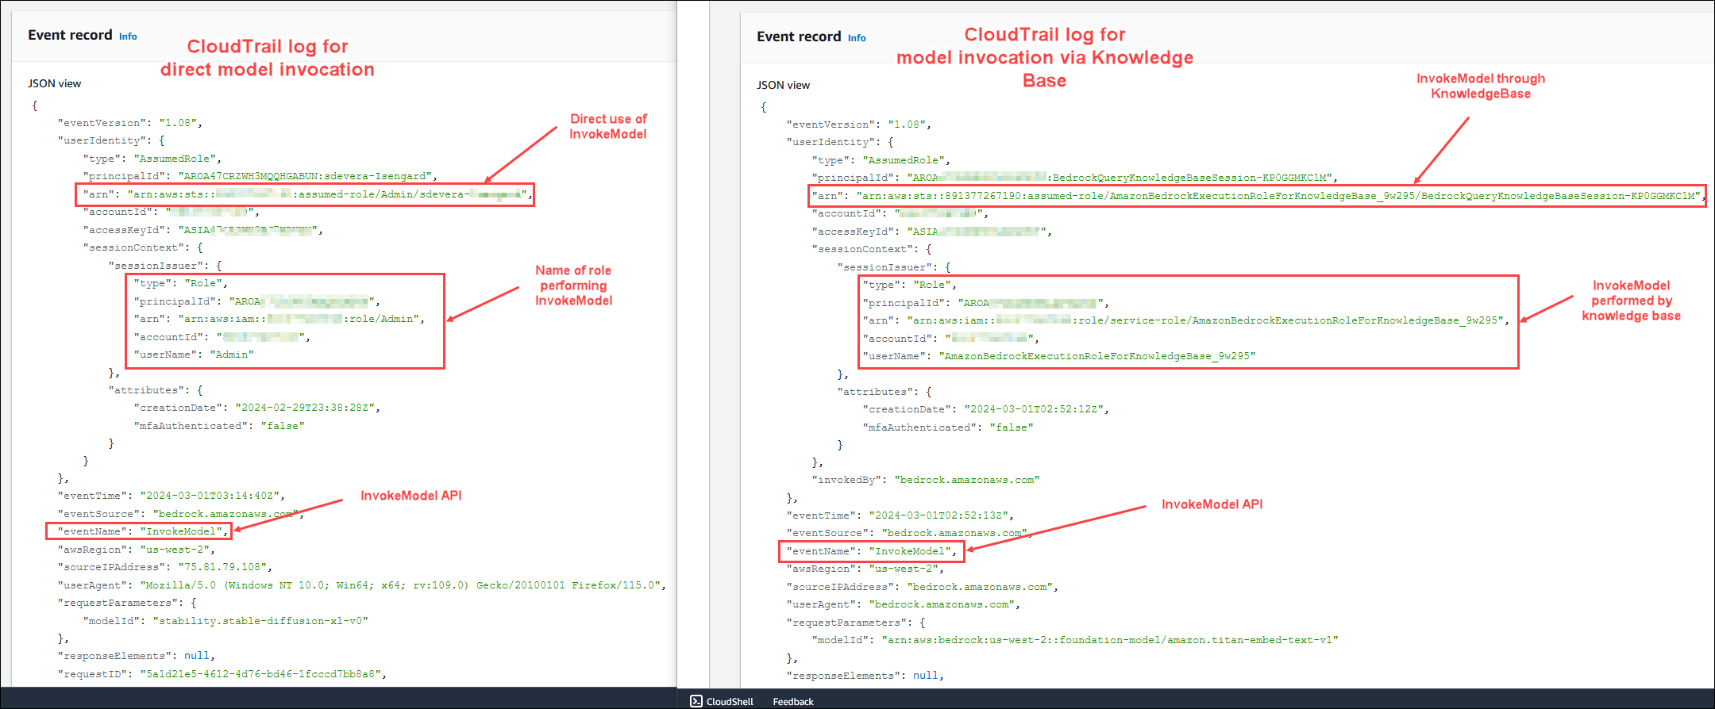Click the CloudShell label
This screenshot has width=1715, height=709.
pyautogui.click(x=730, y=702)
